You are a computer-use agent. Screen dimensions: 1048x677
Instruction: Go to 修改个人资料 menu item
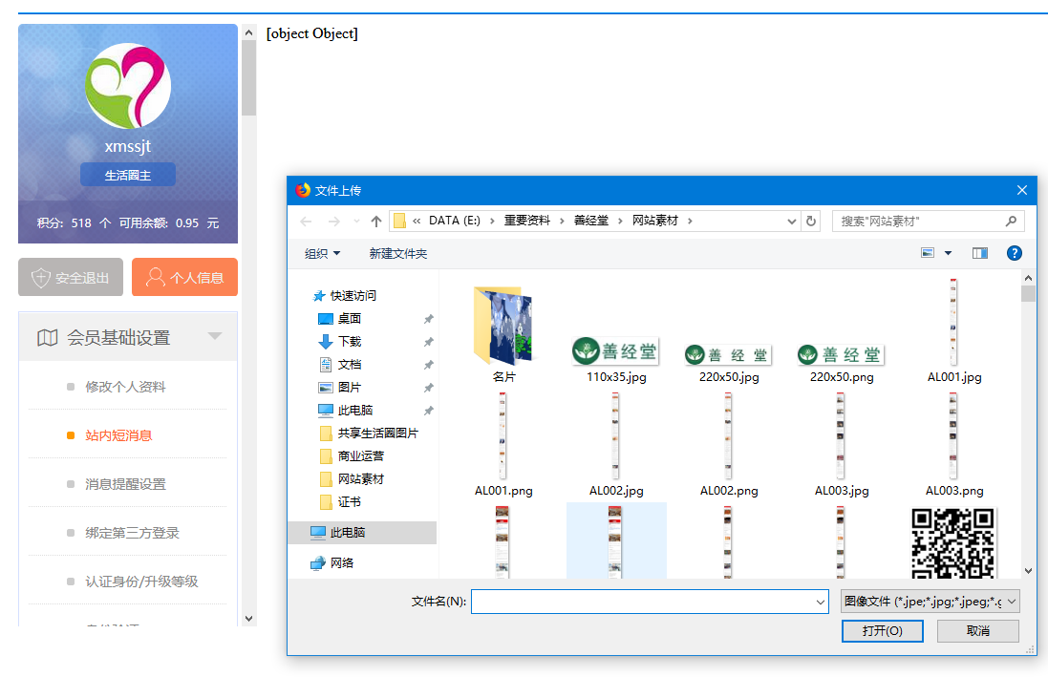125,387
